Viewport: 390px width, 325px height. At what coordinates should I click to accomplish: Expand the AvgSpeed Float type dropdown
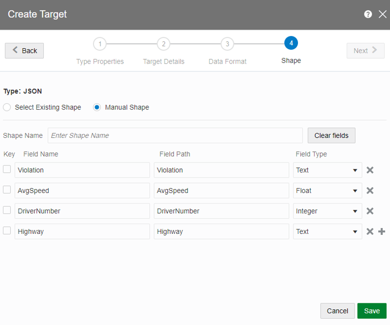point(327,191)
